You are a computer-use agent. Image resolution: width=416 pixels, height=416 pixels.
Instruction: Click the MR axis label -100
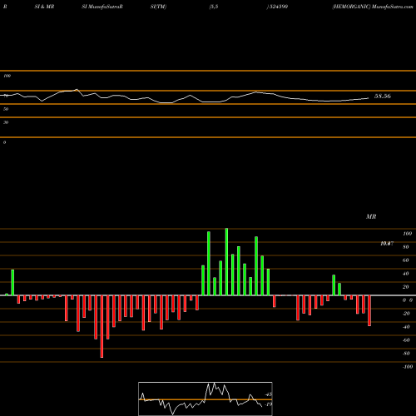[x=408, y=367]
